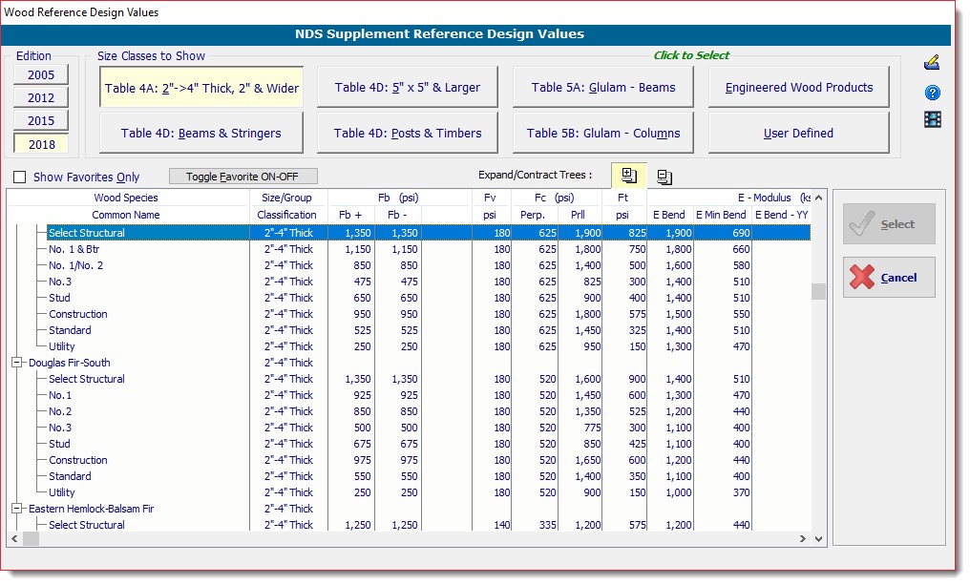The height and width of the screenshot is (585, 970).
Task: Select the Douglas Fir-South Stud row
Action: tap(60, 444)
